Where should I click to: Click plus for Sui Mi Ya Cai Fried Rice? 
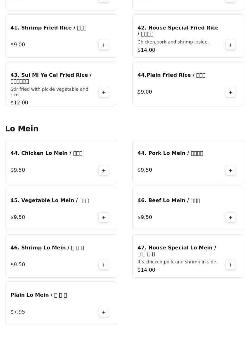(103, 92)
